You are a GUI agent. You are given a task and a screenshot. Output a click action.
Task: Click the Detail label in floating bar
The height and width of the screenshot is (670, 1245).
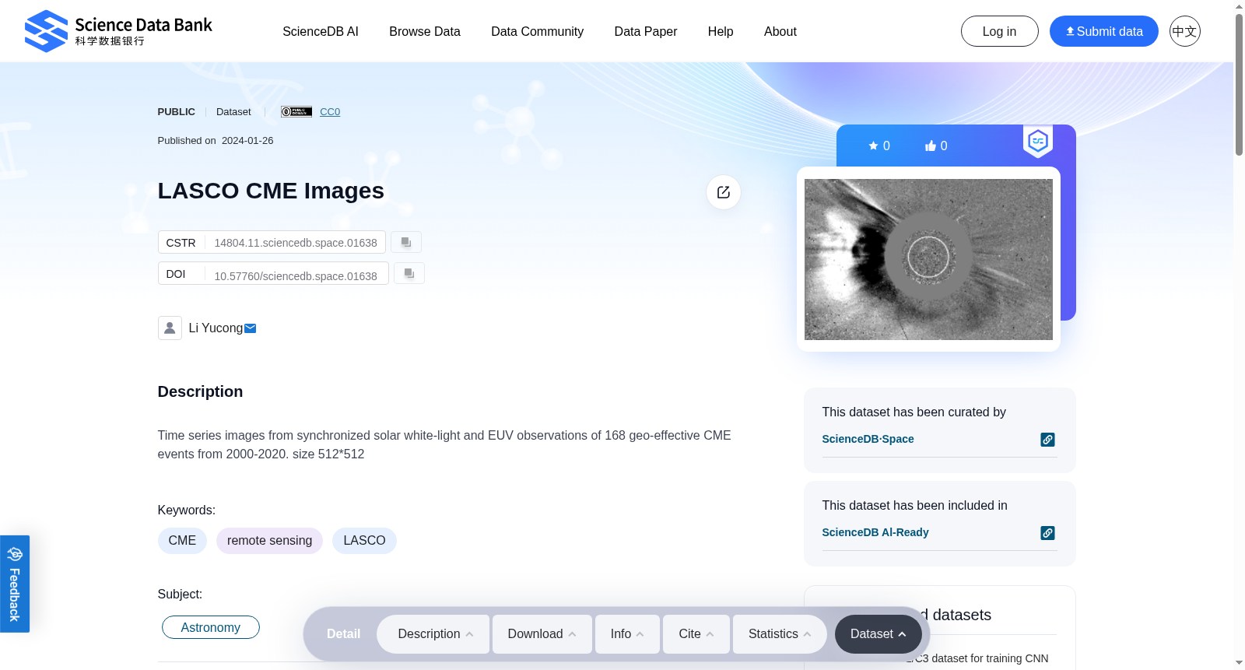click(343, 634)
